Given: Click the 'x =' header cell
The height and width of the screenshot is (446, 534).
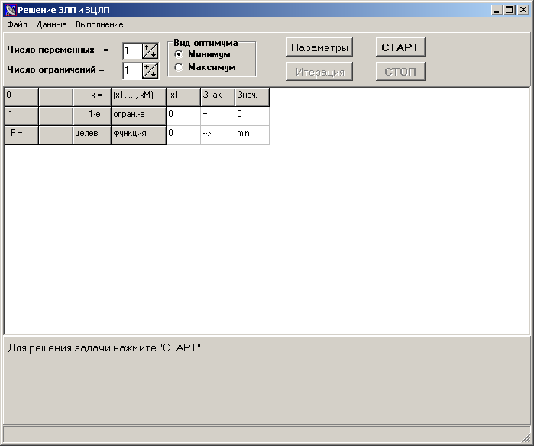Looking at the screenshot, I should point(92,97).
